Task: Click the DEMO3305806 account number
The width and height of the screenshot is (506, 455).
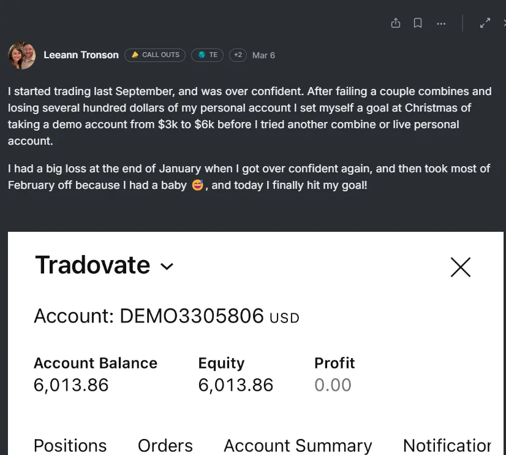Action: [192, 316]
